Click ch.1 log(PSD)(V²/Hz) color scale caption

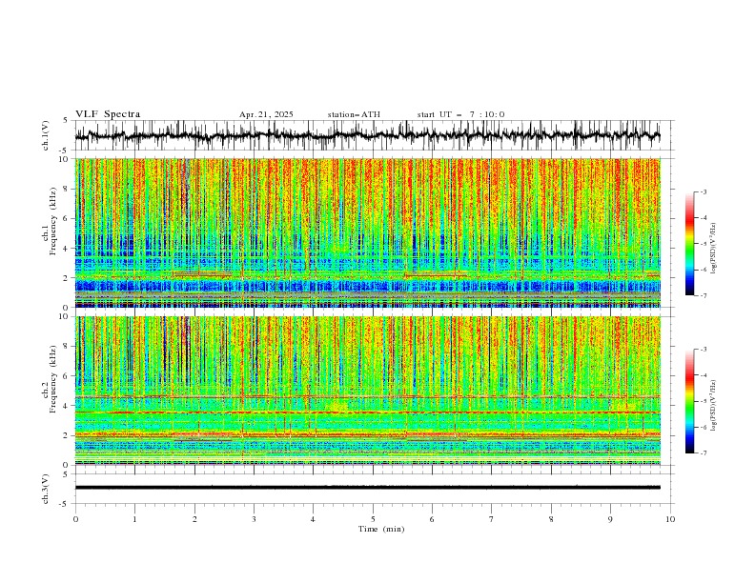click(x=714, y=249)
